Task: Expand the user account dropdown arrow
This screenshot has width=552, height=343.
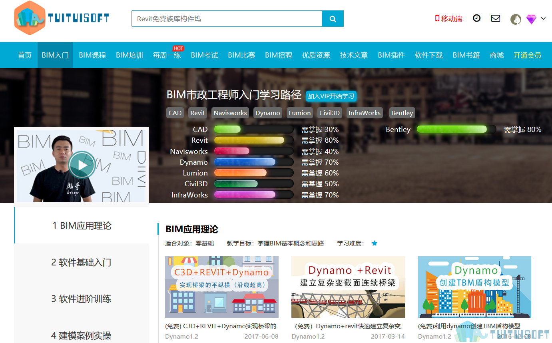Action: tap(543, 18)
